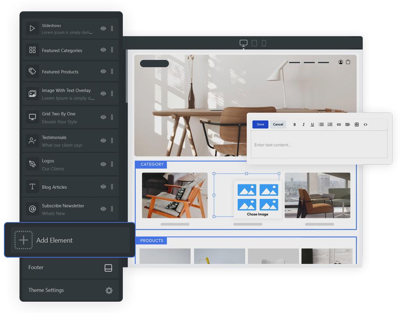The height and width of the screenshot is (313, 402).
Task: Open the code view icon
Action: tap(365, 124)
